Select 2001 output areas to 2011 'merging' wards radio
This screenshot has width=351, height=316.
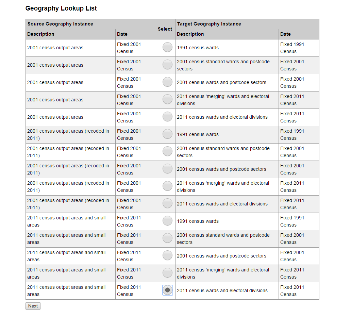pos(167,99)
